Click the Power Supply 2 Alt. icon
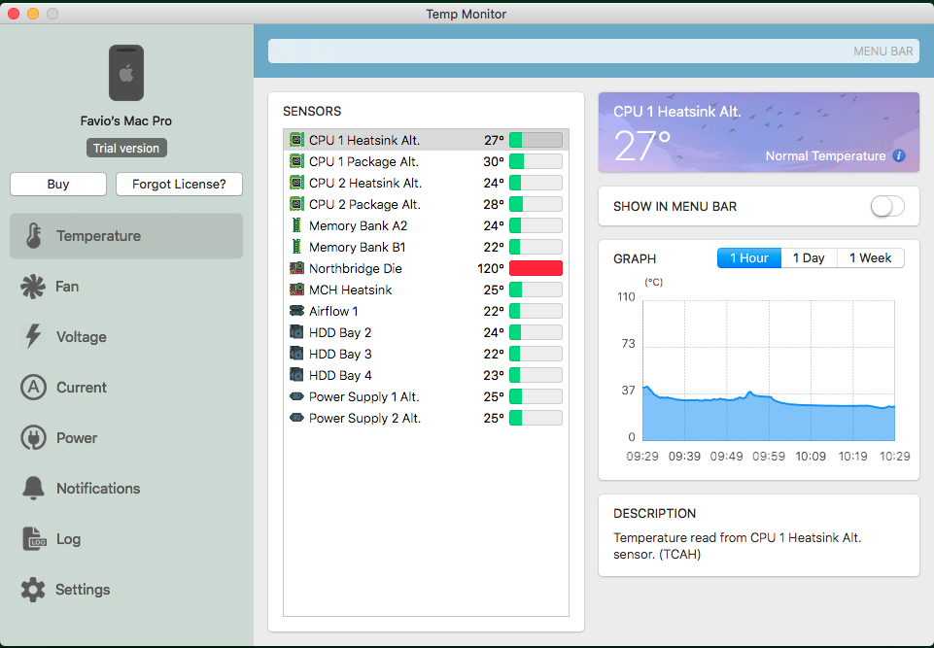 (296, 418)
